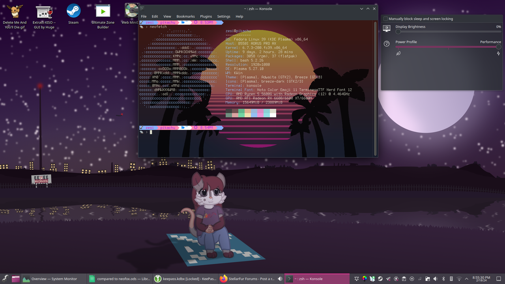Launch Extract-XISO GUI desktop shortcut
The height and width of the screenshot is (284, 505).
[44, 17]
